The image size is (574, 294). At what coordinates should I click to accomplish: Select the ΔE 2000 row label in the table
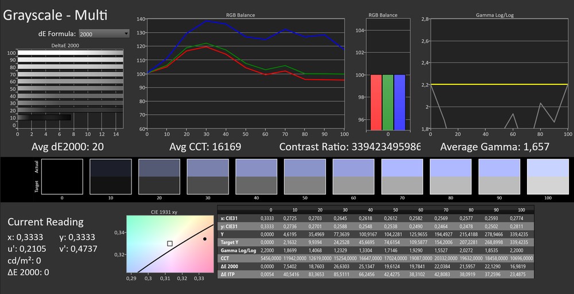click(230, 266)
